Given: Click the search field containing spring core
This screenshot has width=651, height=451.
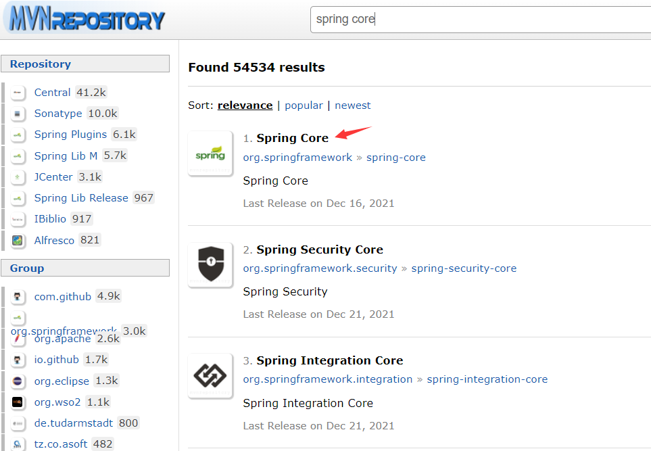Looking at the screenshot, I should click(473, 19).
